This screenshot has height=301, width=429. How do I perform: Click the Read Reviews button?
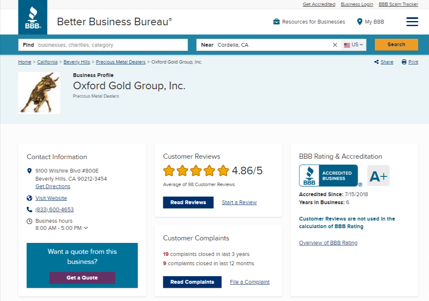point(188,202)
